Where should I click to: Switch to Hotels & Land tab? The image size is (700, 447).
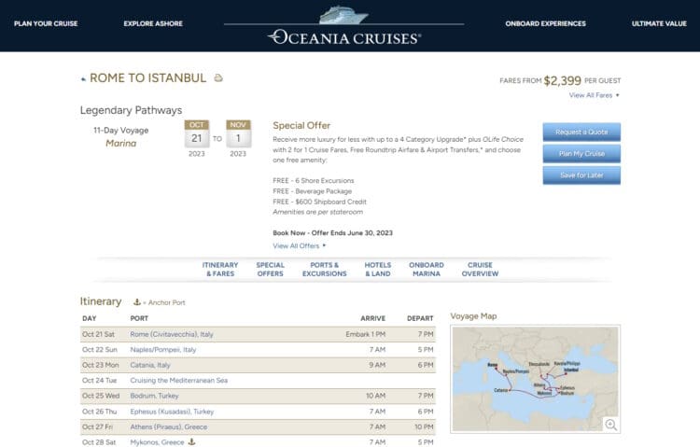(x=378, y=270)
